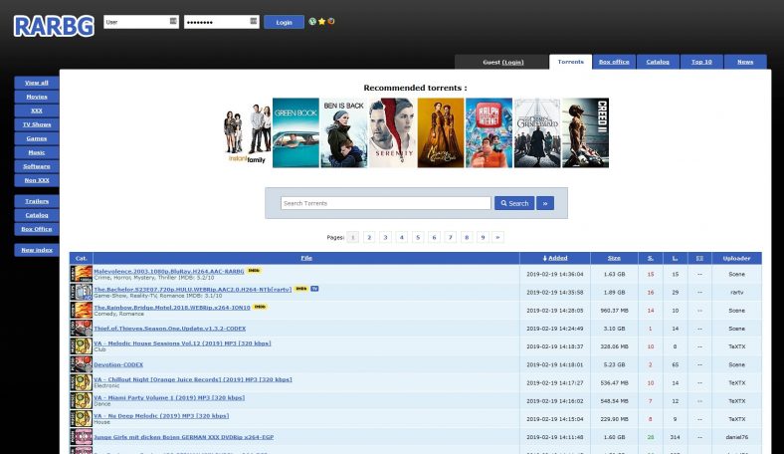This screenshot has height=454, width=784.
Task: Open the Box office tab
Action: [x=614, y=62]
